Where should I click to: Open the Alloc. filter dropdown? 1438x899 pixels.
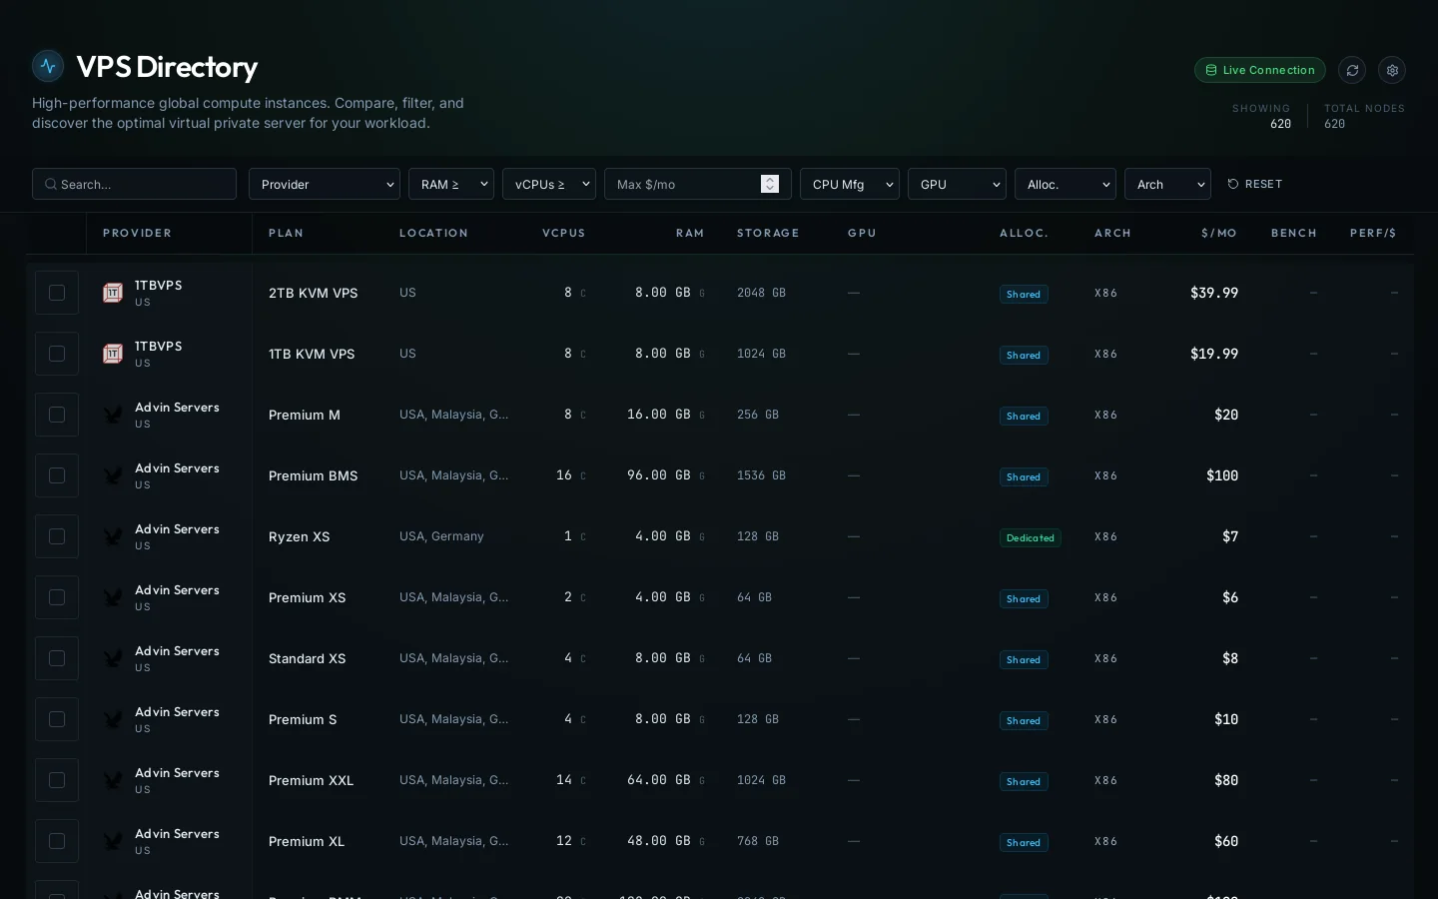click(x=1066, y=184)
